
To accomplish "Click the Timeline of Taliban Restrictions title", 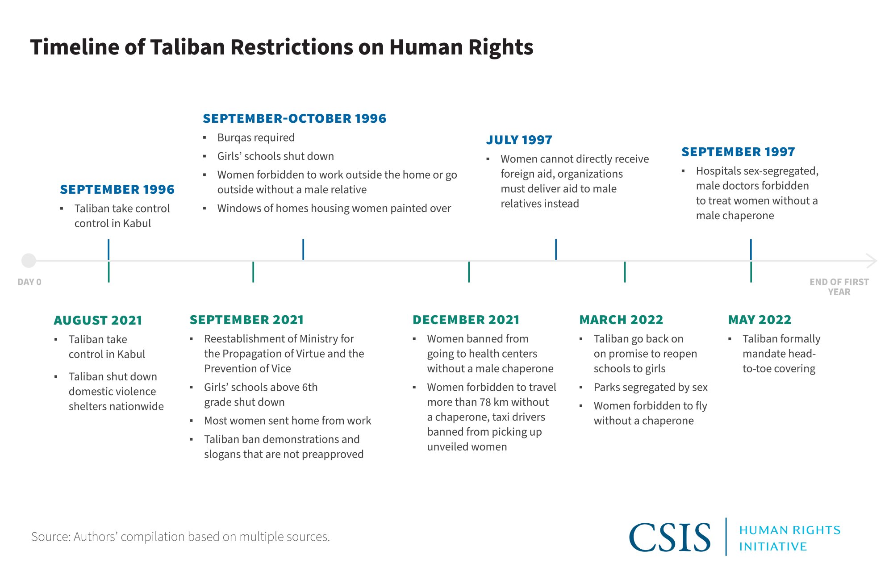I will [x=282, y=47].
